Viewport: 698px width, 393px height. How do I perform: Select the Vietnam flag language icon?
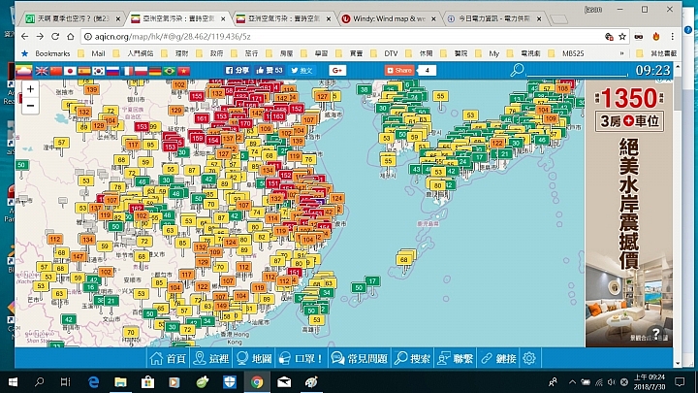(183, 71)
